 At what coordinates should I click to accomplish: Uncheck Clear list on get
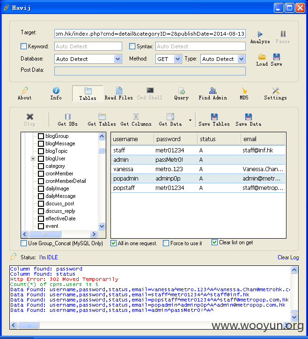click(214, 242)
